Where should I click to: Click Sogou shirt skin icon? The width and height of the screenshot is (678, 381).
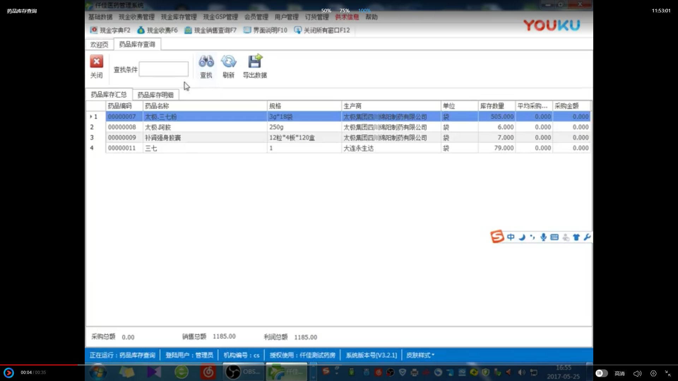pyautogui.click(x=576, y=237)
